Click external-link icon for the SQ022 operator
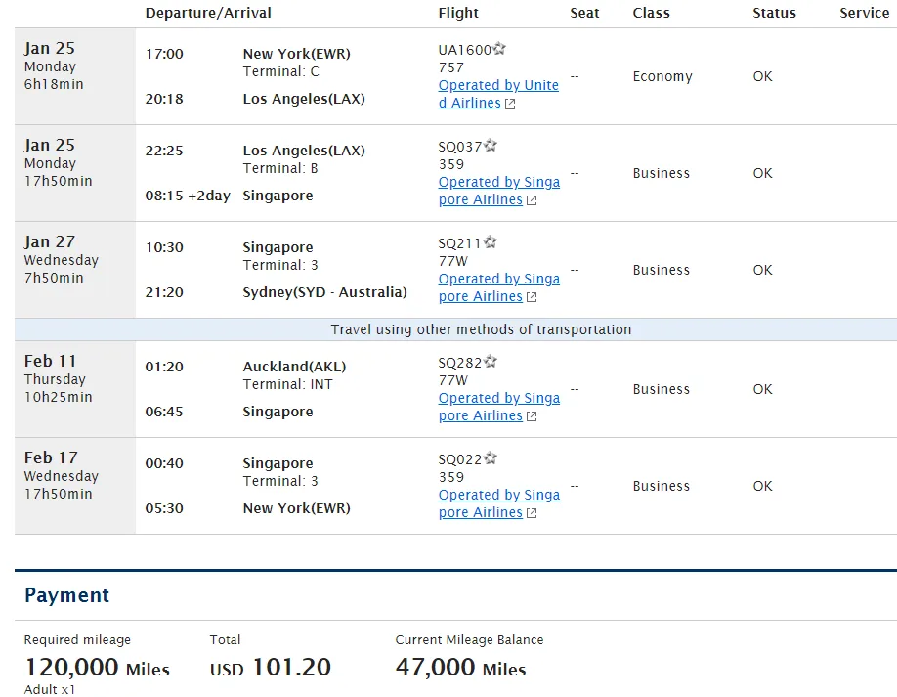 click(532, 513)
